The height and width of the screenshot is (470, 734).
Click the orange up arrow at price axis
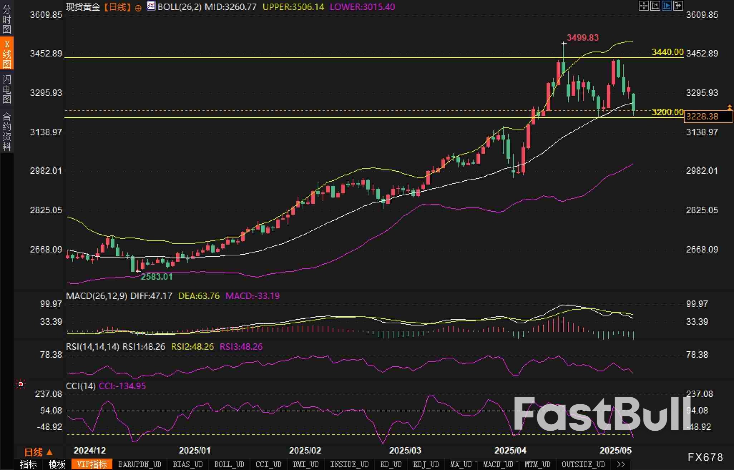(x=729, y=107)
